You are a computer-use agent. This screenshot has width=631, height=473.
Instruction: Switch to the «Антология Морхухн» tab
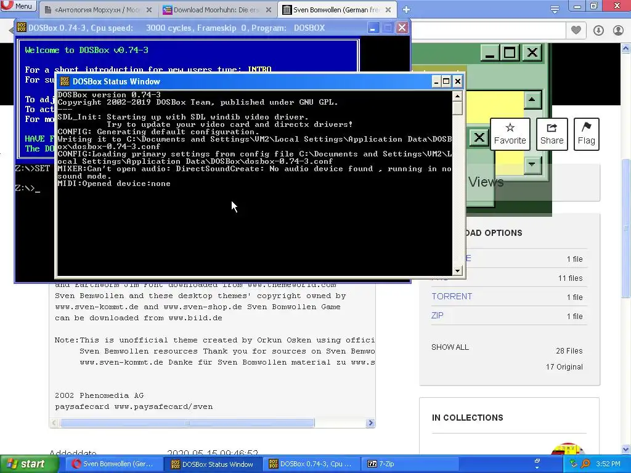[98, 10]
